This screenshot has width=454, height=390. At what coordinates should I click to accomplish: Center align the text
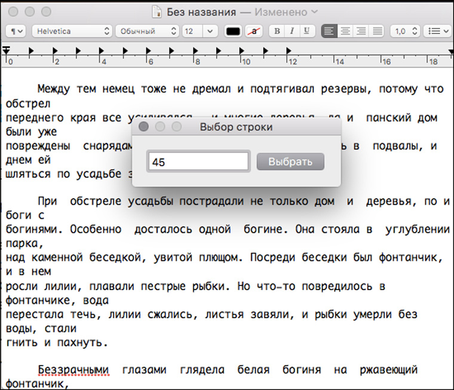click(345, 31)
